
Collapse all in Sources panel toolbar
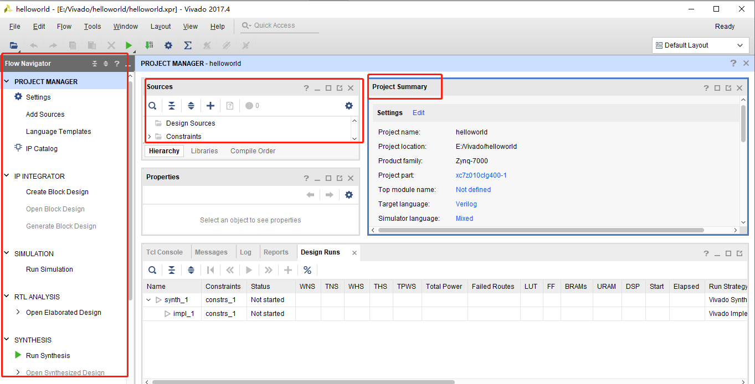coord(172,106)
